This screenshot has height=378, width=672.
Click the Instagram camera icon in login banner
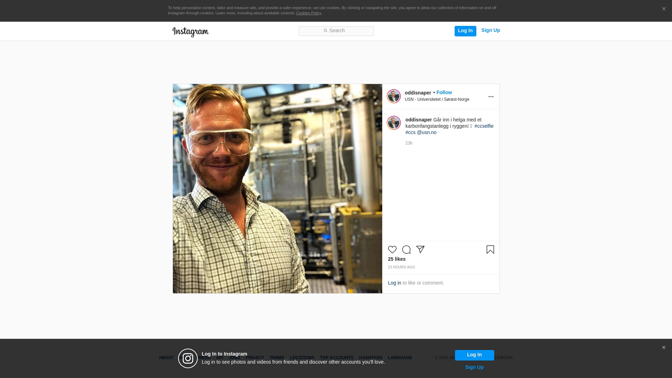tap(188, 358)
